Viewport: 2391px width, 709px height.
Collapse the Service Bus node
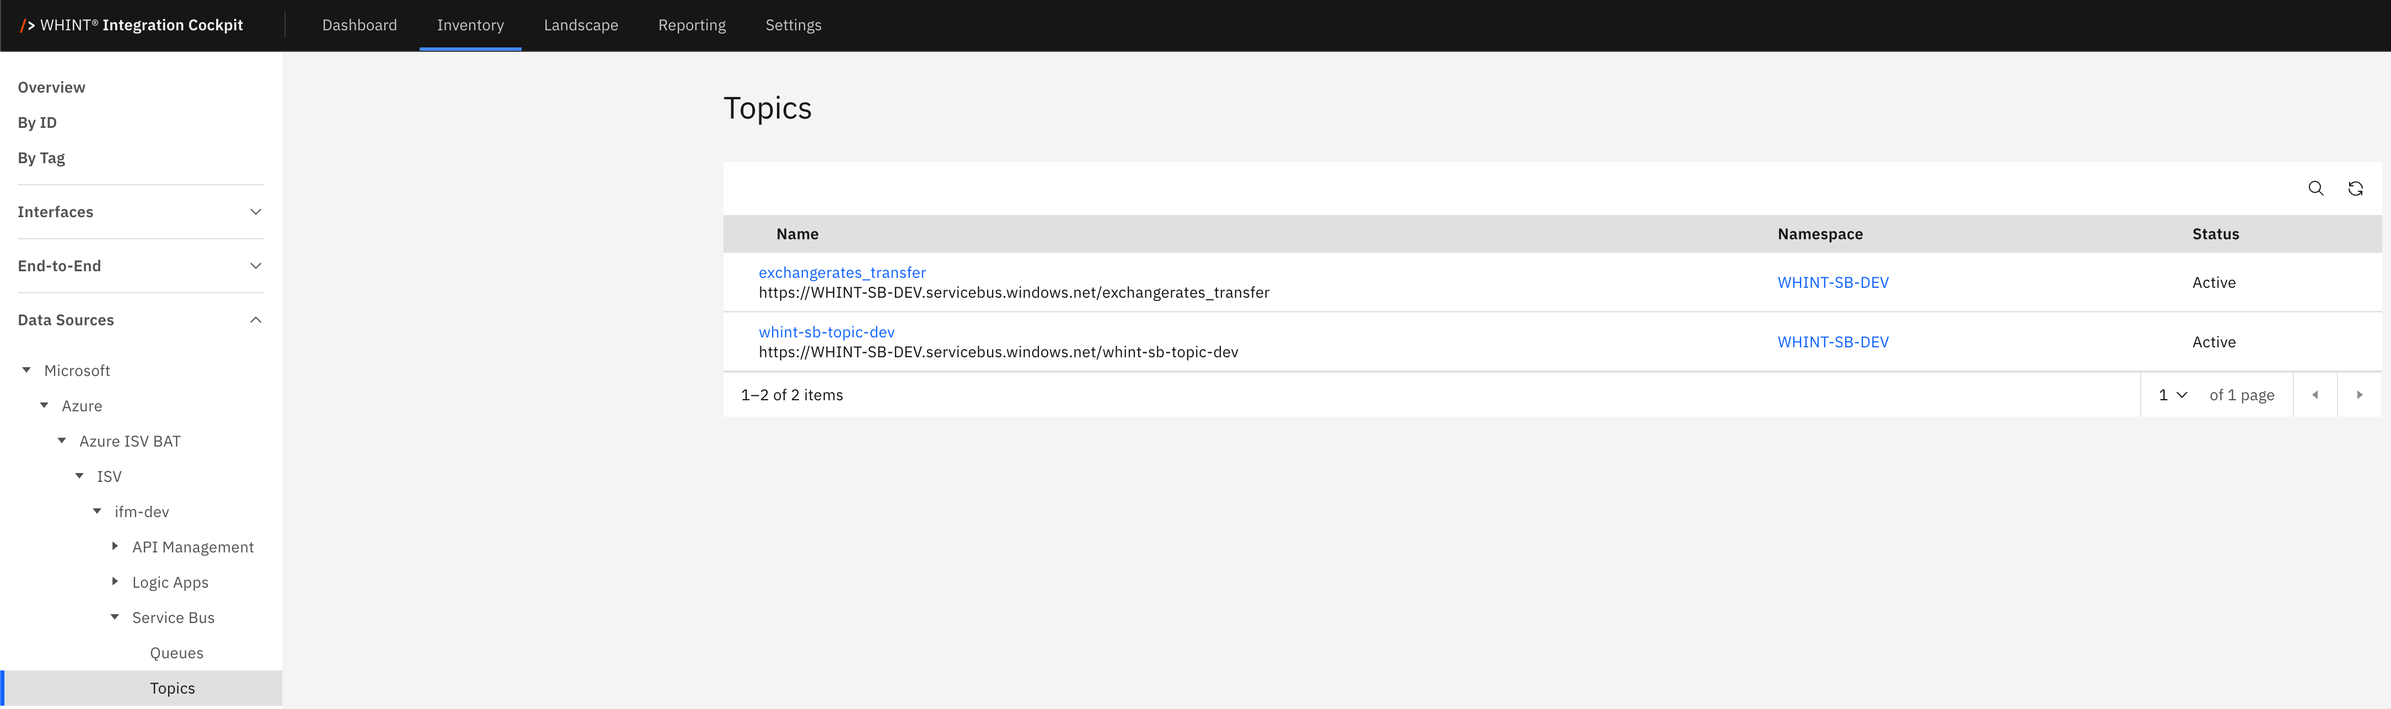pyautogui.click(x=115, y=616)
